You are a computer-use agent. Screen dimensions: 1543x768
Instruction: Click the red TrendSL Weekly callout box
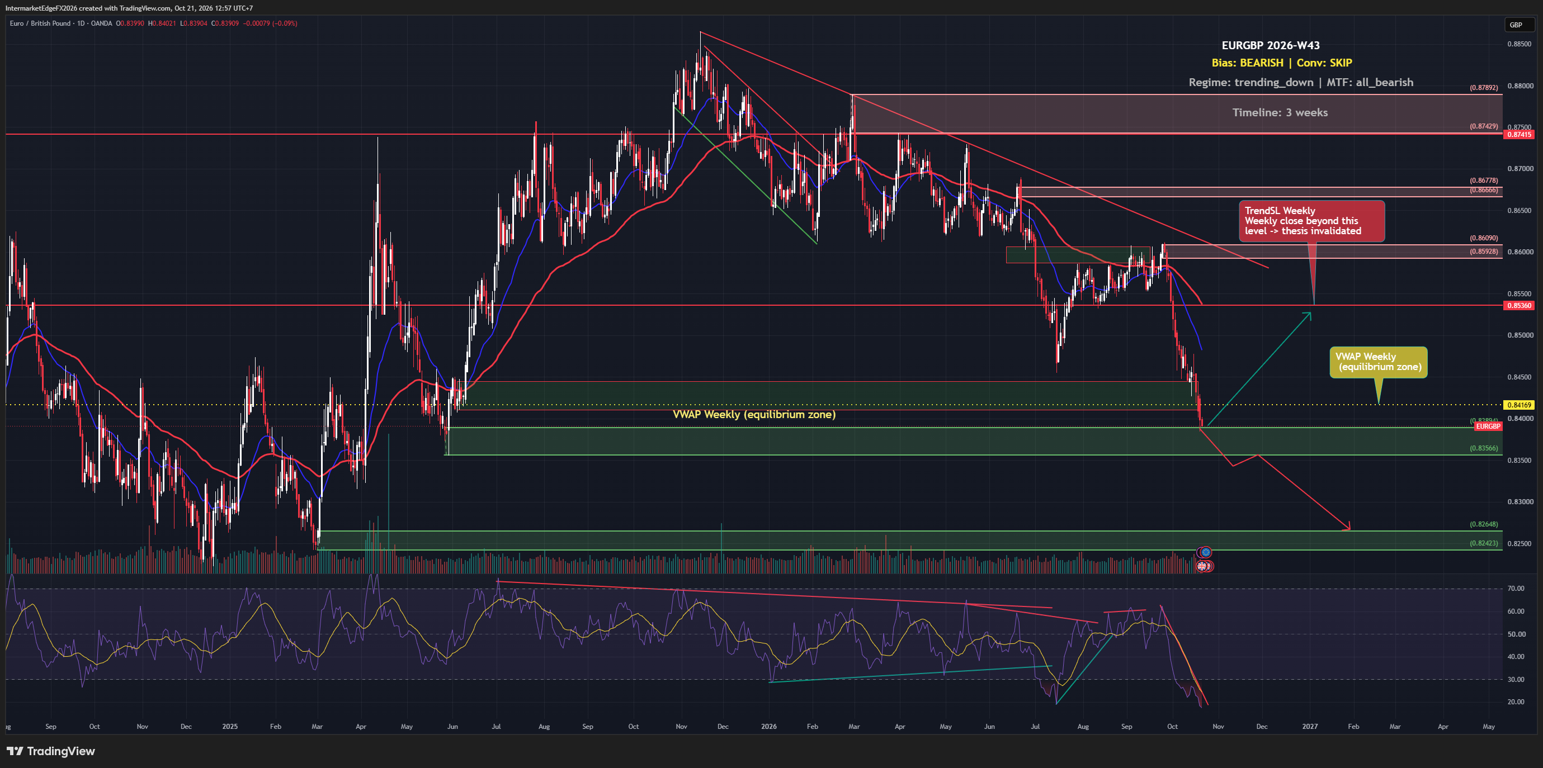(x=1312, y=221)
